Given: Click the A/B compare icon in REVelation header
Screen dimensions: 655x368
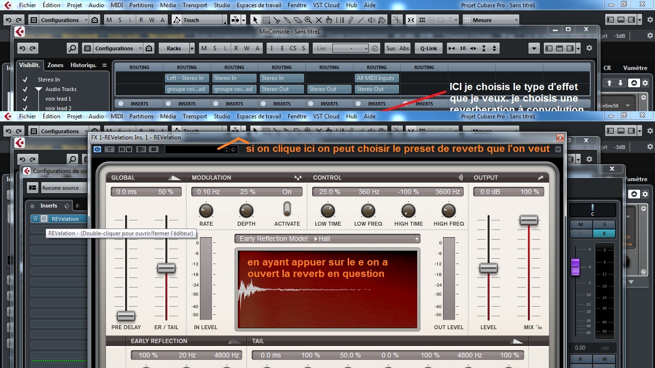Looking at the screenshot, I should pyautogui.click(x=141, y=149).
